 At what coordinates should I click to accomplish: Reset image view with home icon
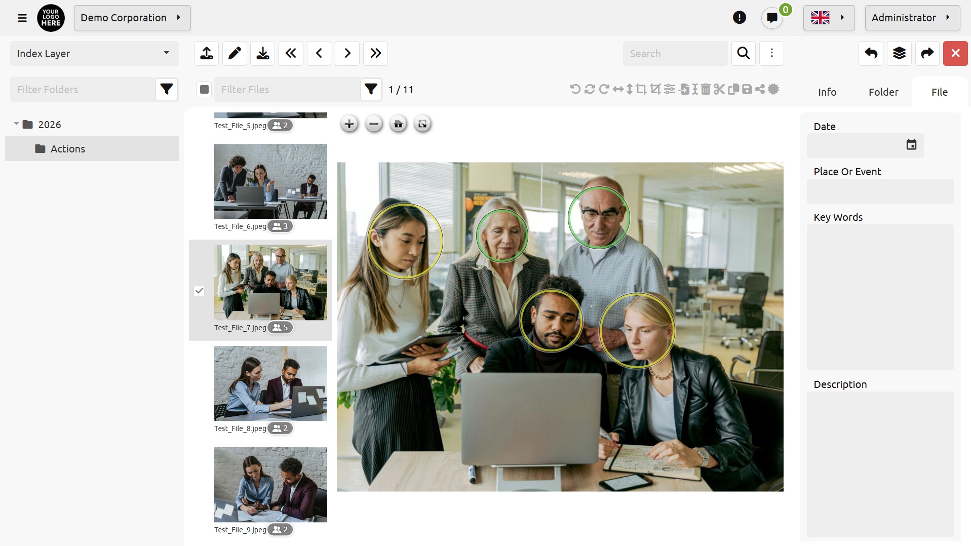[398, 124]
